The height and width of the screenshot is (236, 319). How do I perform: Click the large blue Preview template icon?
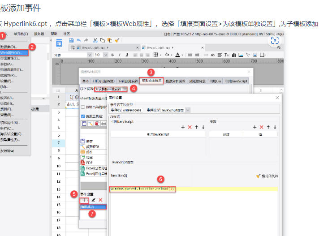coord(59,43)
